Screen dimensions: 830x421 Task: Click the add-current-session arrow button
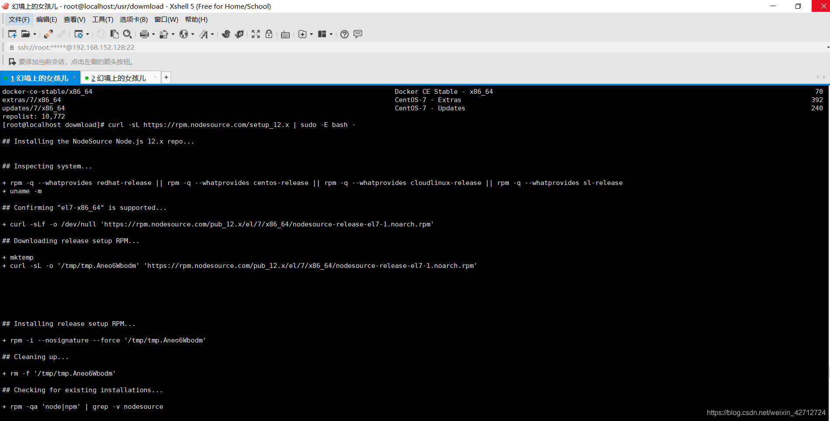[12, 62]
